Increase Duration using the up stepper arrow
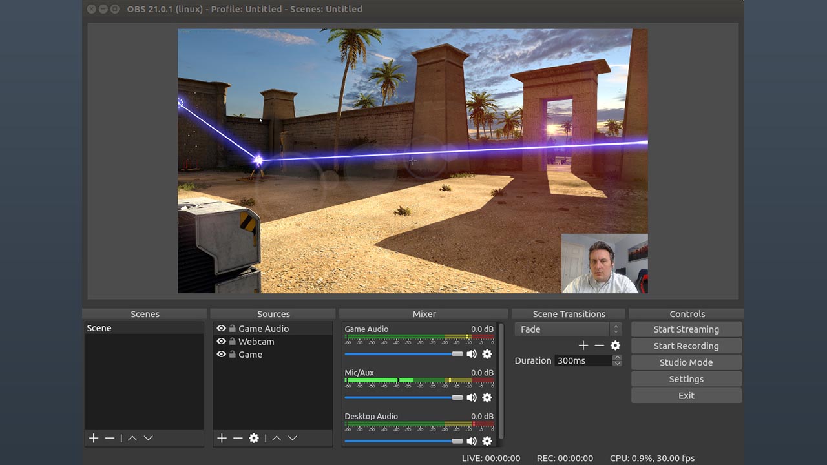 point(617,358)
